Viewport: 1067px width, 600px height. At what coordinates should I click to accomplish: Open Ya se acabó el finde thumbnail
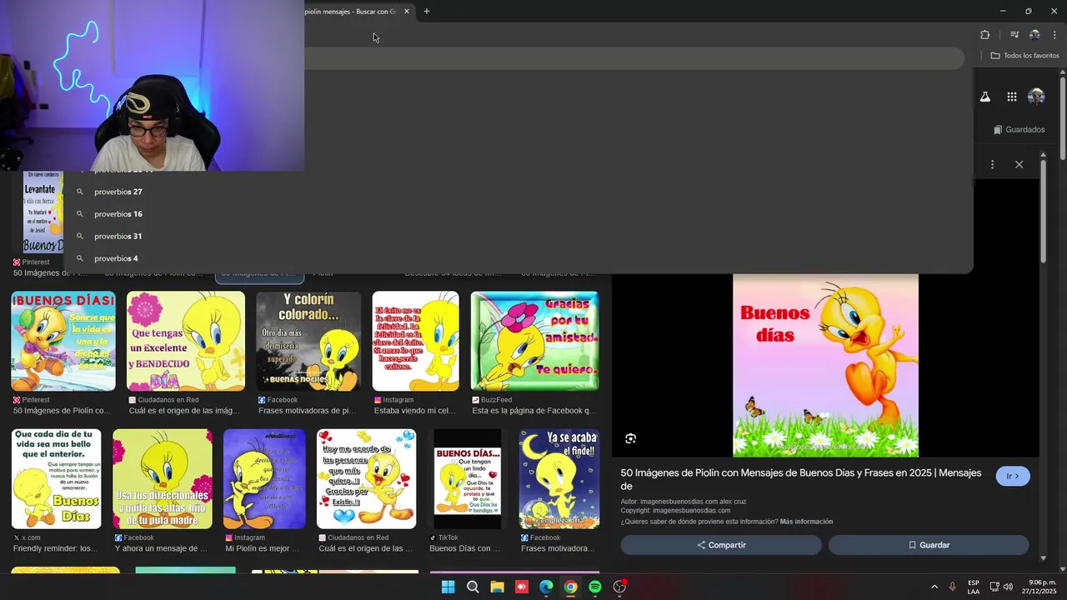(x=559, y=479)
